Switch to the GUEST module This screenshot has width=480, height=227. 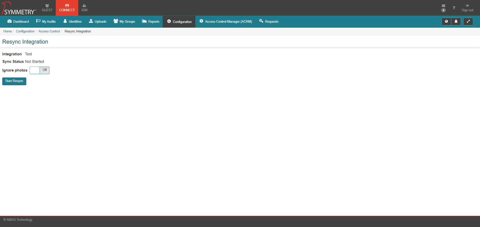click(x=47, y=8)
